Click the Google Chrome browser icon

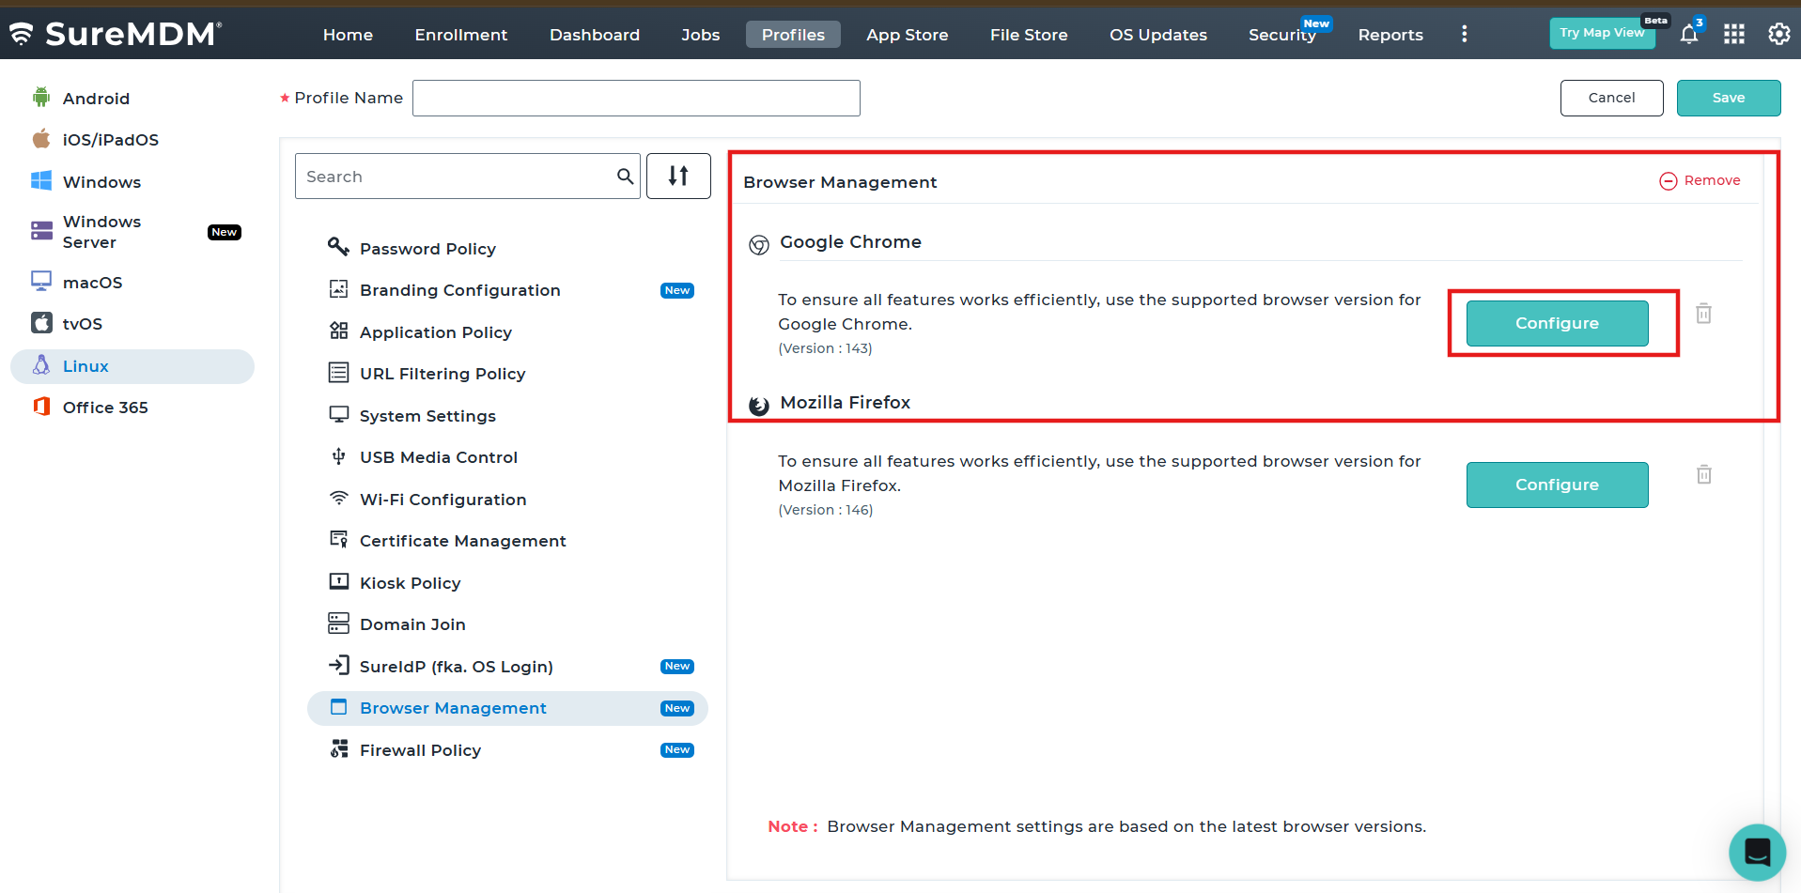(x=759, y=245)
